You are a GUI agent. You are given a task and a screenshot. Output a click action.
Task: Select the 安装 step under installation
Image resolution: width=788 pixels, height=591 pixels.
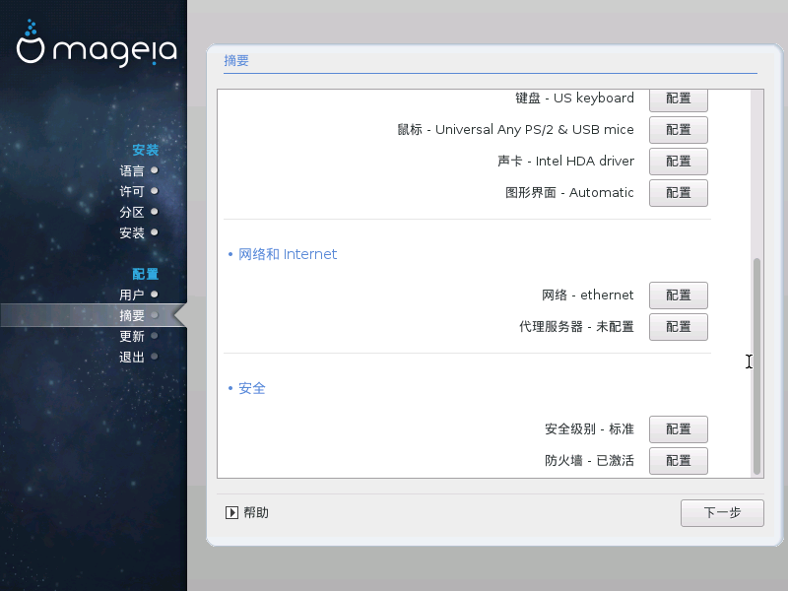click(132, 232)
